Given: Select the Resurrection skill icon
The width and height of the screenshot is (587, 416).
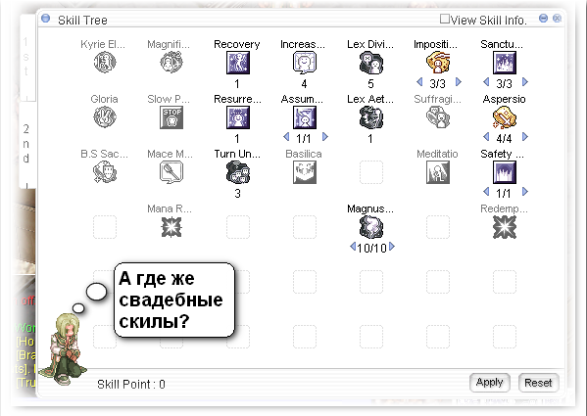Looking at the screenshot, I should [238, 117].
